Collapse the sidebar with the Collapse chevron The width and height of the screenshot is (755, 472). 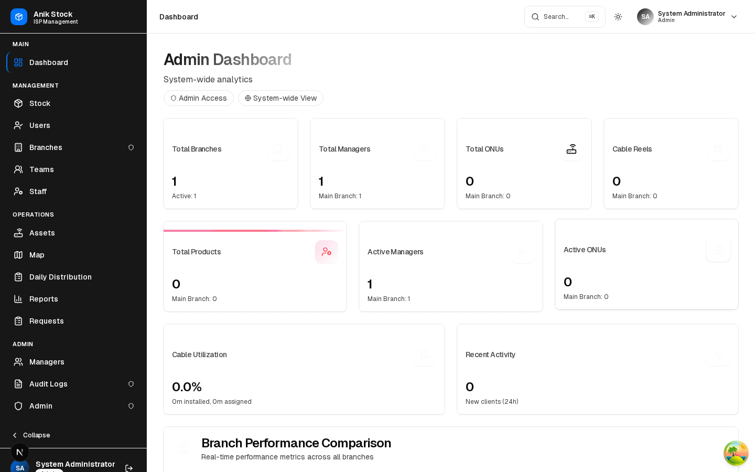(31, 435)
